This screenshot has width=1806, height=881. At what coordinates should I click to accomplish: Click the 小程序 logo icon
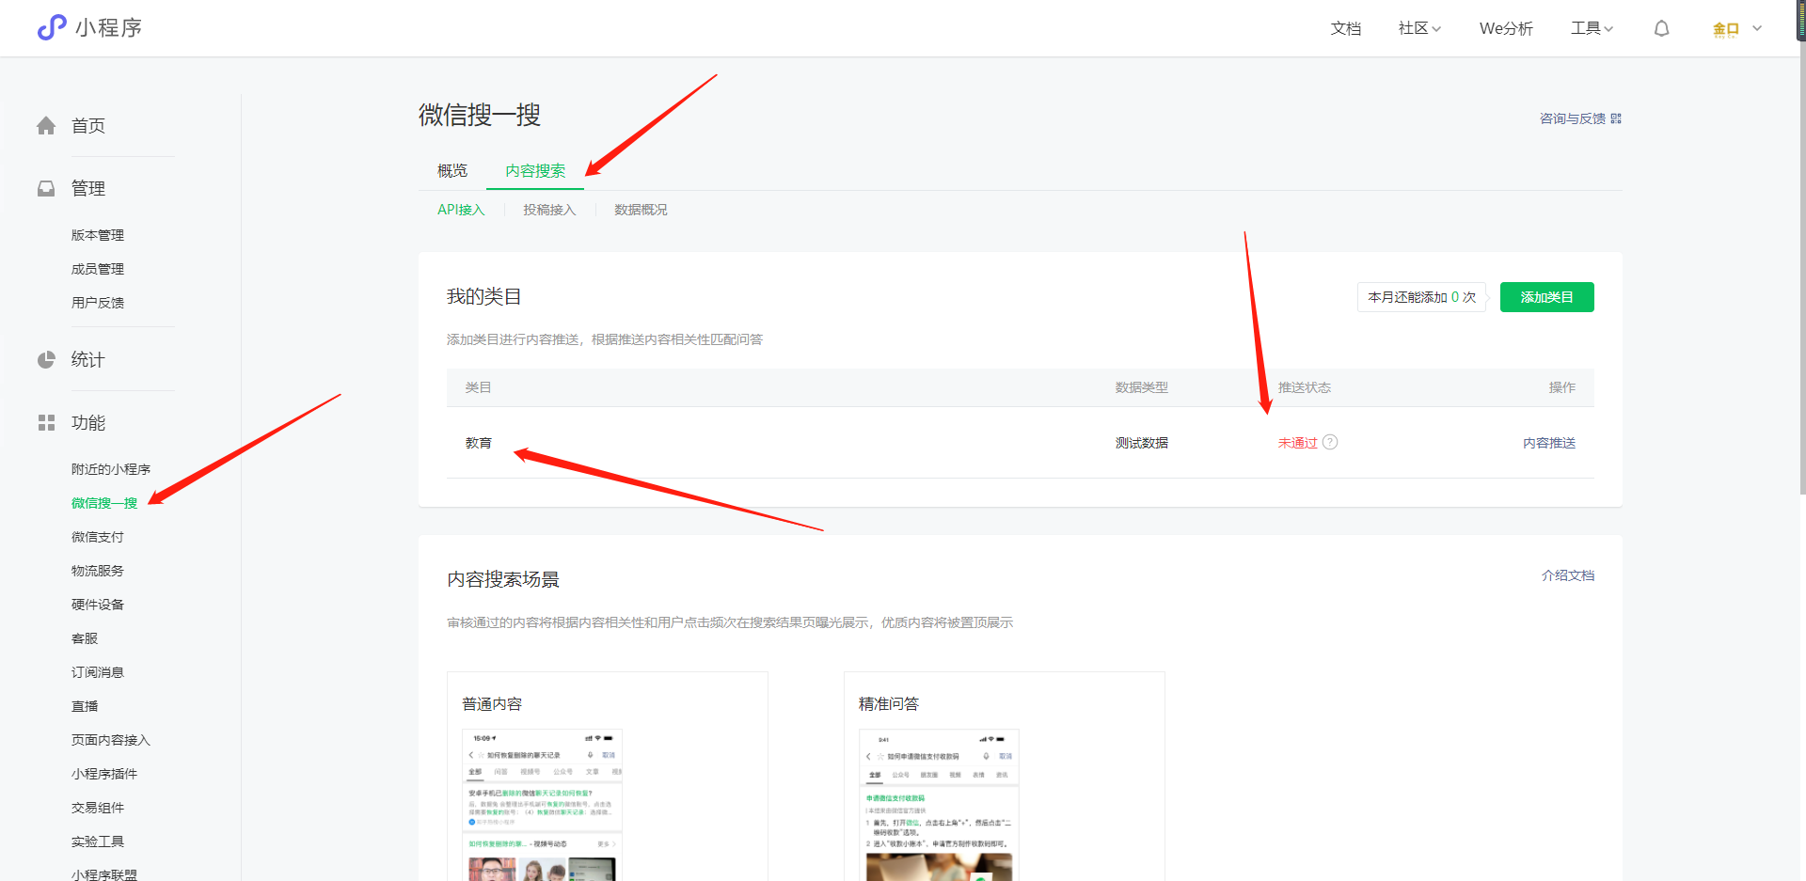click(52, 27)
